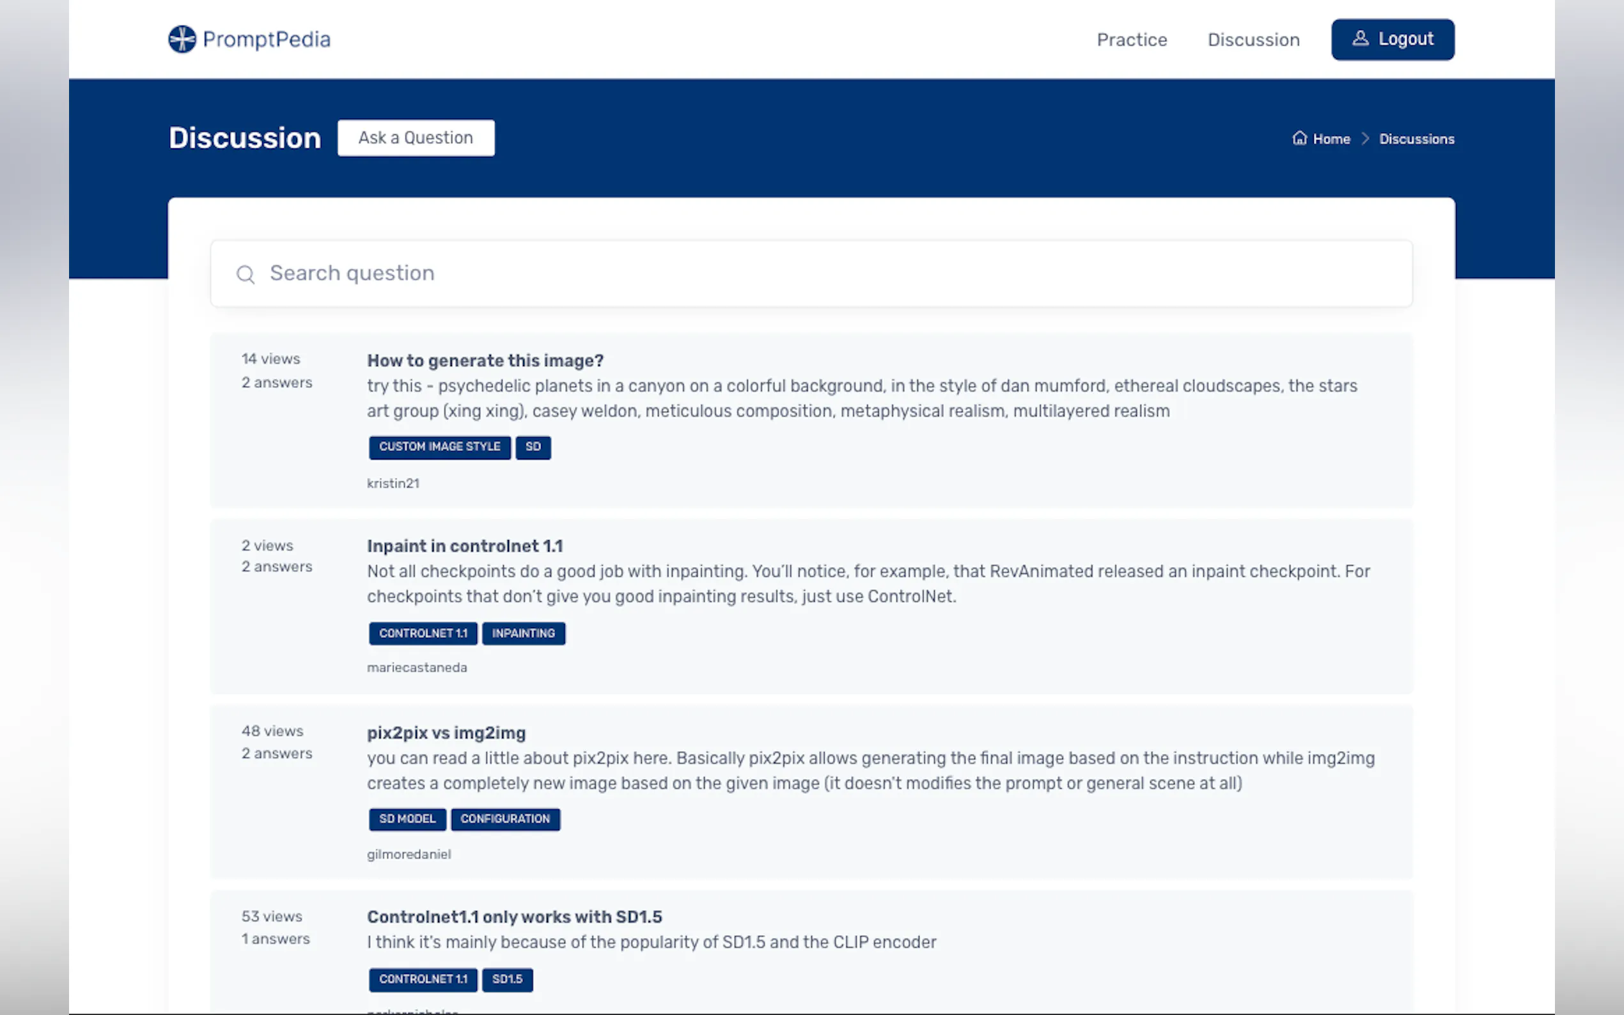Click the home icon in breadcrumb
This screenshot has height=1015, width=1624.
pyautogui.click(x=1300, y=138)
